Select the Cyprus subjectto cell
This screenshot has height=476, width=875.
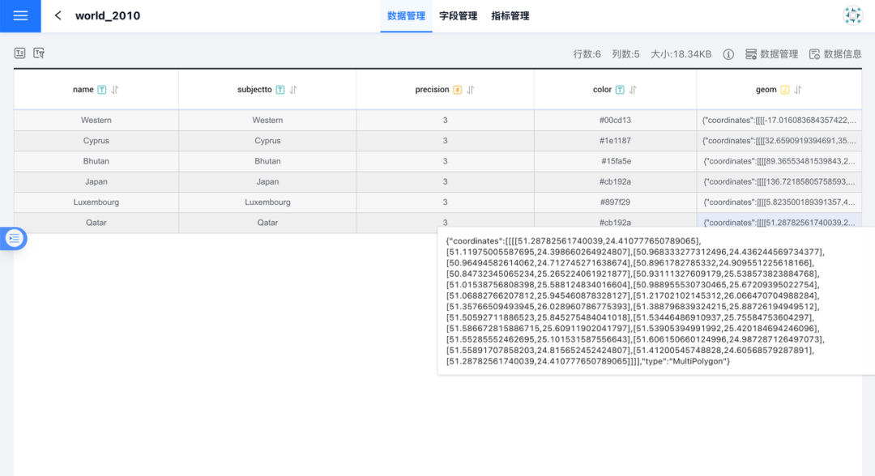pyautogui.click(x=267, y=141)
